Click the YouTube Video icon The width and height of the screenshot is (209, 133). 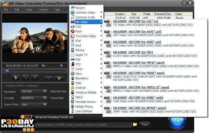[x=72, y=36]
